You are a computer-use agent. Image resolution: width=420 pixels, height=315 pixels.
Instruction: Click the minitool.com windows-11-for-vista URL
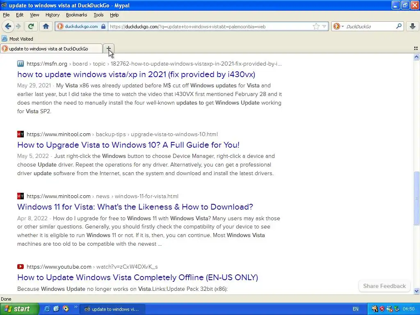[102, 196]
